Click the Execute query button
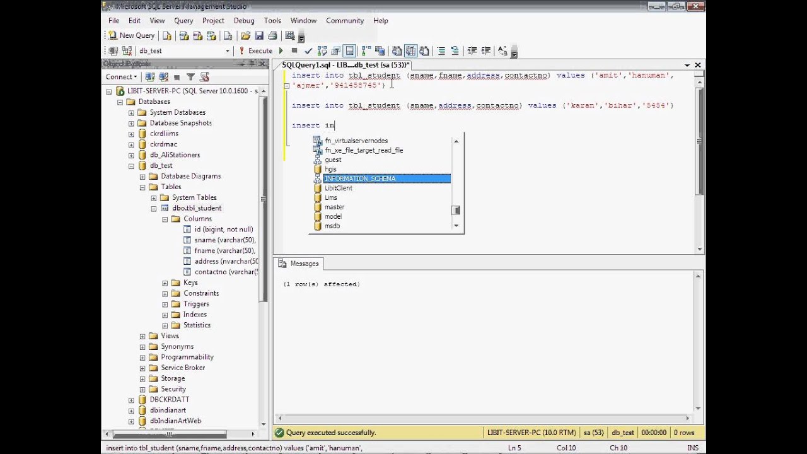 [x=255, y=50]
